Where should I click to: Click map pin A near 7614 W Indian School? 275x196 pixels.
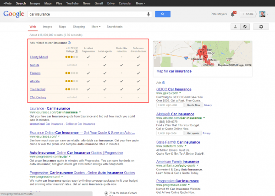106,193
